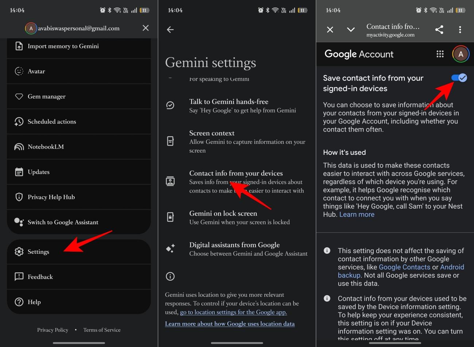Toggle Save contact info from signed-in devices
The width and height of the screenshot is (474, 347).
pyautogui.click(x=459, y=78)
